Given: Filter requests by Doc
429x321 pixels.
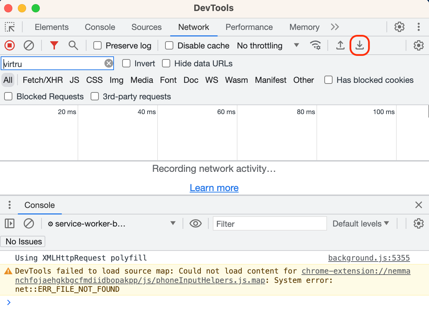Looking at the screenshot, I should click(191, 80).
